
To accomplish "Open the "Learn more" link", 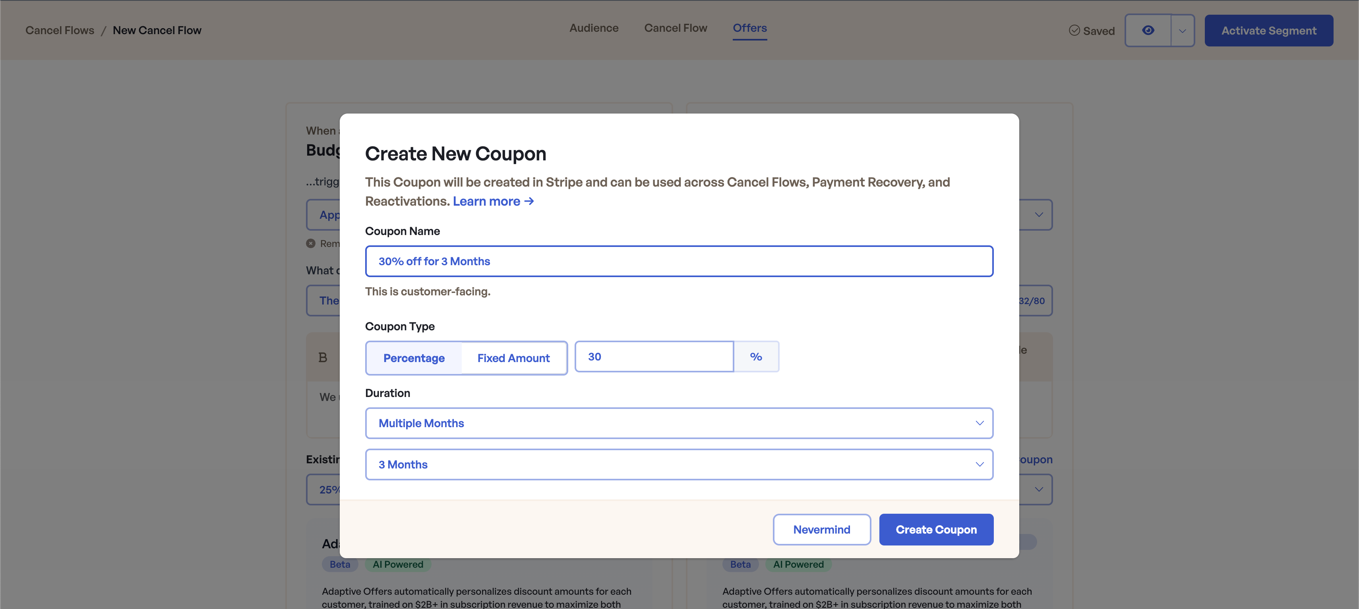I will pyautogui.click(x=486, y=201).
